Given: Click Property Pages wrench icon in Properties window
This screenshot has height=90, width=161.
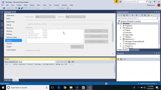Looking at the screenshot, I should 125,59.
